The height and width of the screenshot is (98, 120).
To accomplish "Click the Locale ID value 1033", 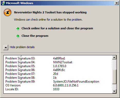I will (56, 89).
